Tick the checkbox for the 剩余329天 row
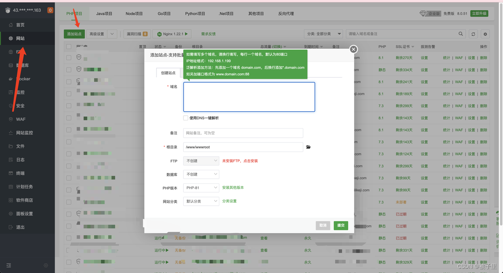This screenshot has width=503, height=273. point(69,262)
